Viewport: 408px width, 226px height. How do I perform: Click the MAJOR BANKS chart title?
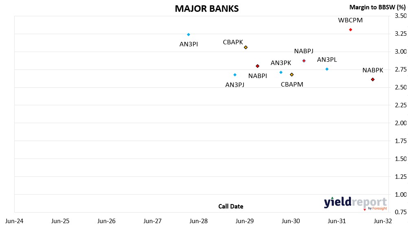click(x=207, y=9)
